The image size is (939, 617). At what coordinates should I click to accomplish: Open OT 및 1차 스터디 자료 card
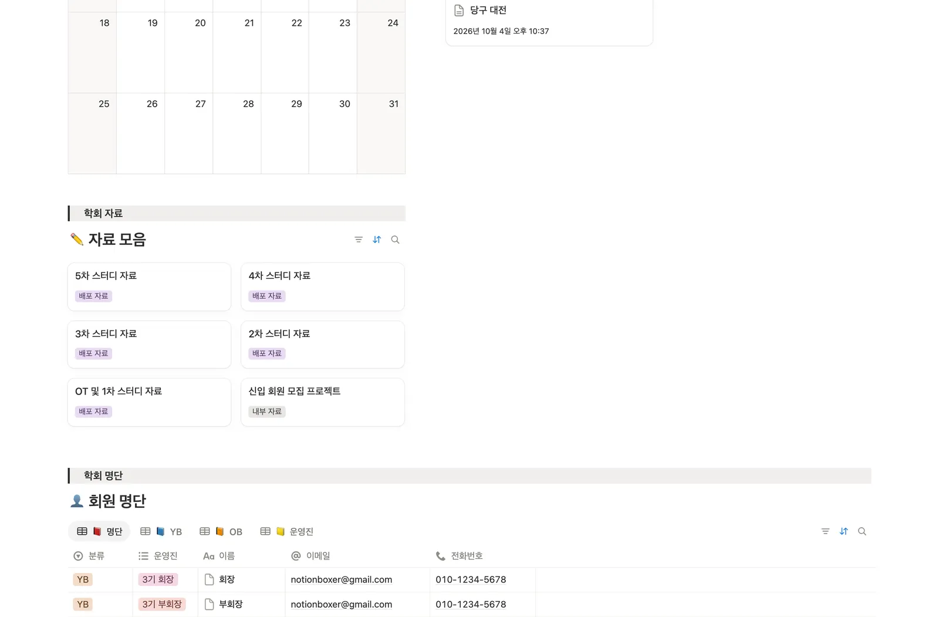coord(149,402)
